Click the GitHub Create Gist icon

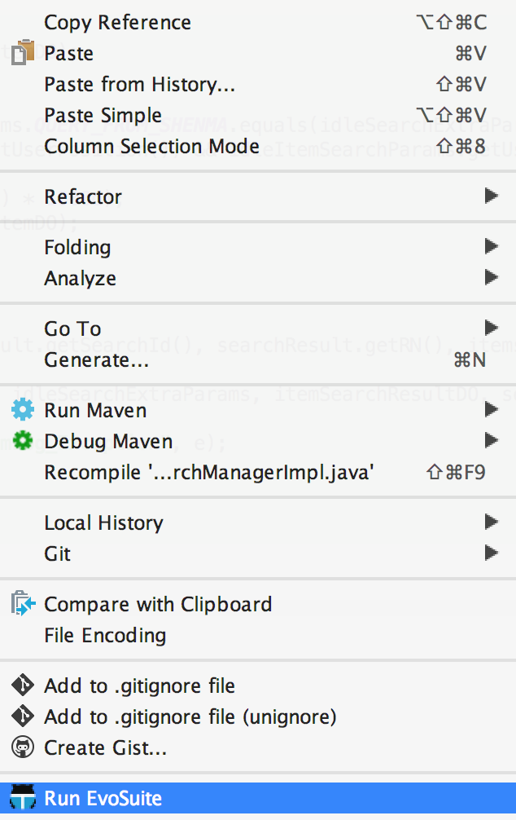(x=23, y=747)
